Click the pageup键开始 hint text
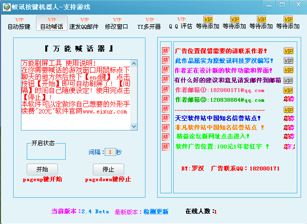This screenshot has width=307, height=224. (x=42, y=179)
